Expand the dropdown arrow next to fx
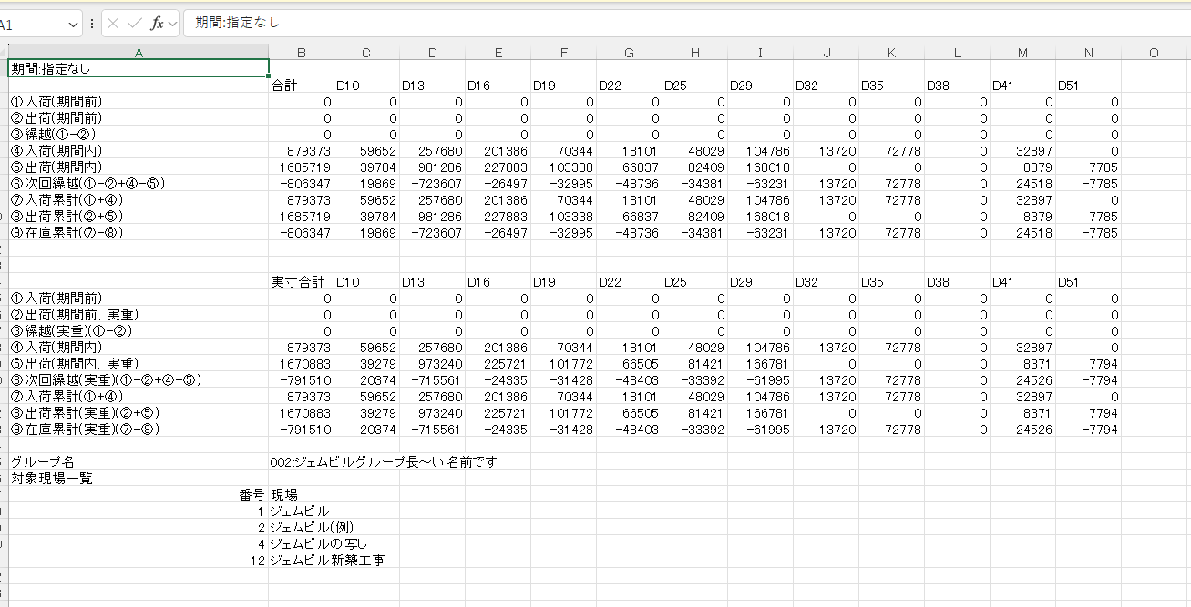The image size is (1191, 607). point(172,23)
